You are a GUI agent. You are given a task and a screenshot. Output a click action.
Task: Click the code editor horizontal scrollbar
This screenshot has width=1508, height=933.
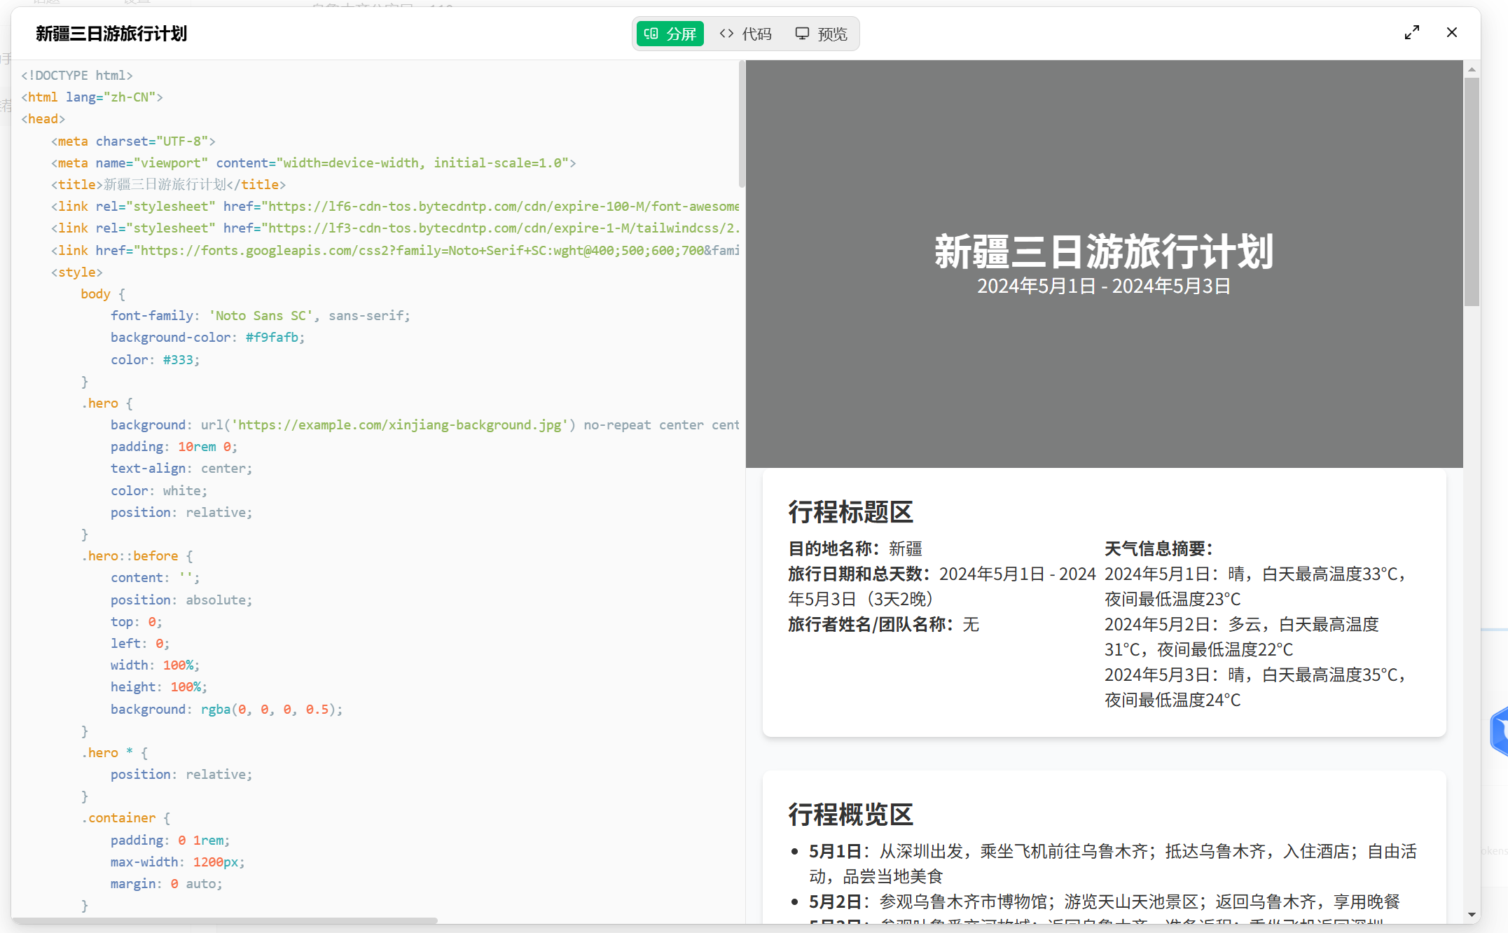(225, 920)
